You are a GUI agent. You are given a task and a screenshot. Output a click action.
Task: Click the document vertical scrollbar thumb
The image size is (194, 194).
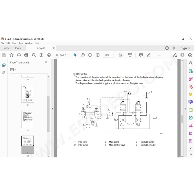(x=182, y=119)
